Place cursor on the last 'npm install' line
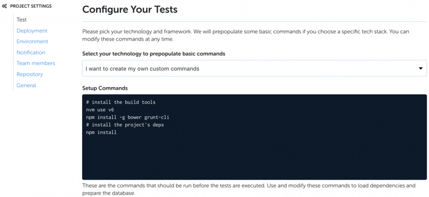Screen dimensions: 429x197 (101, 132)
